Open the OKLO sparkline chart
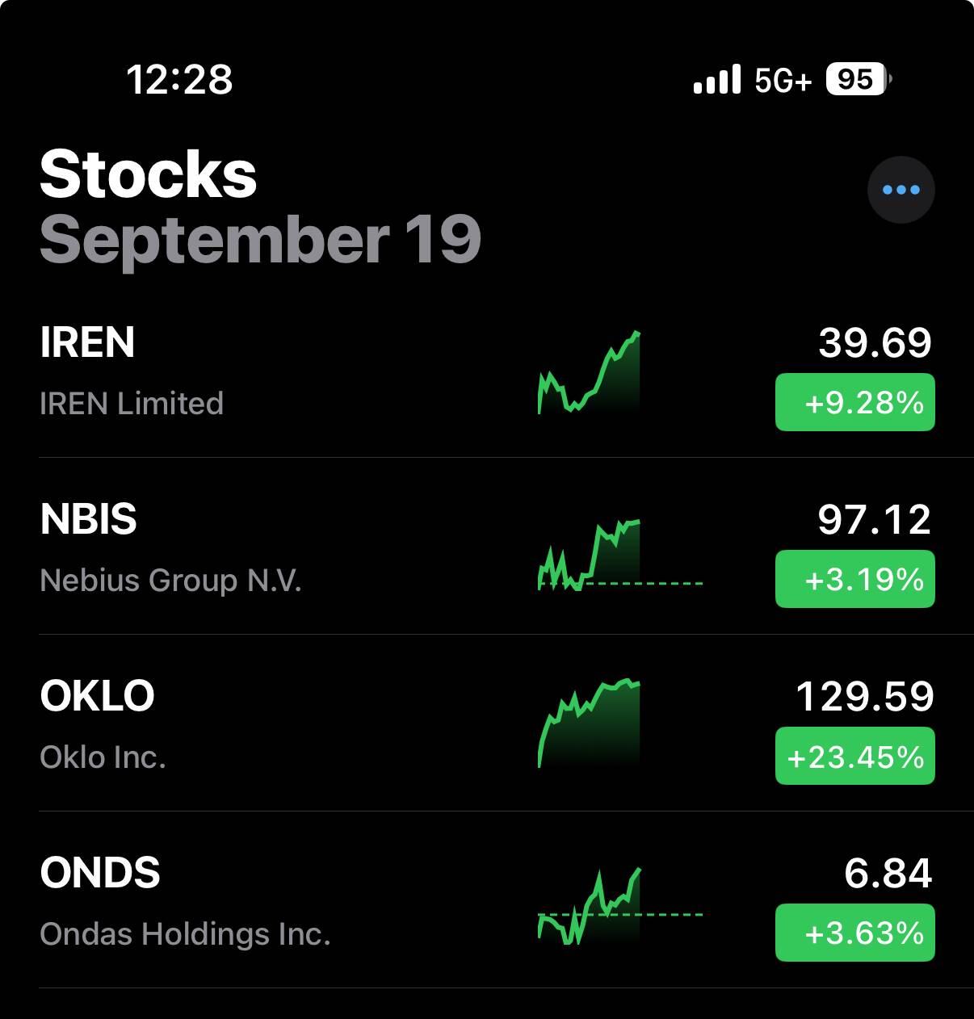 590,723
